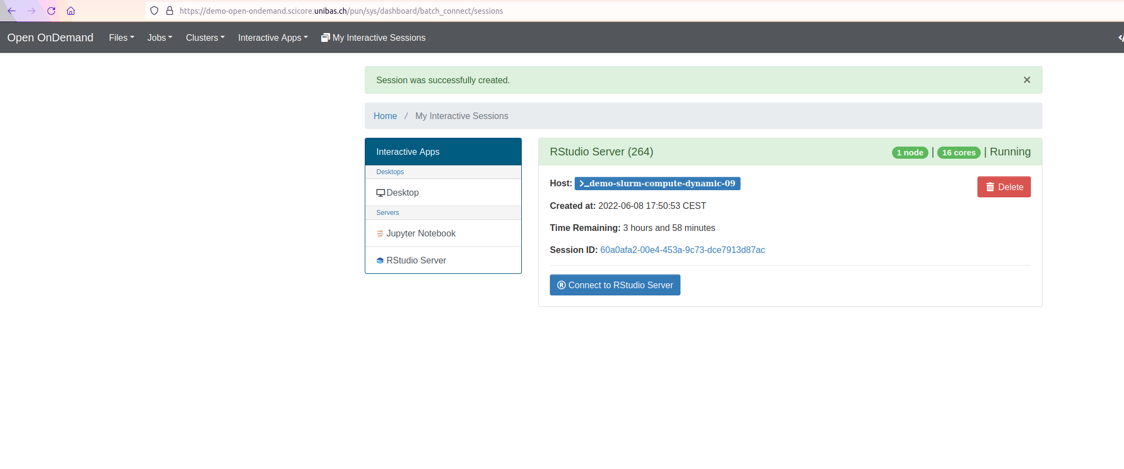
Task: Launch Desktop from the sidebar
Action: pos(402,193)
